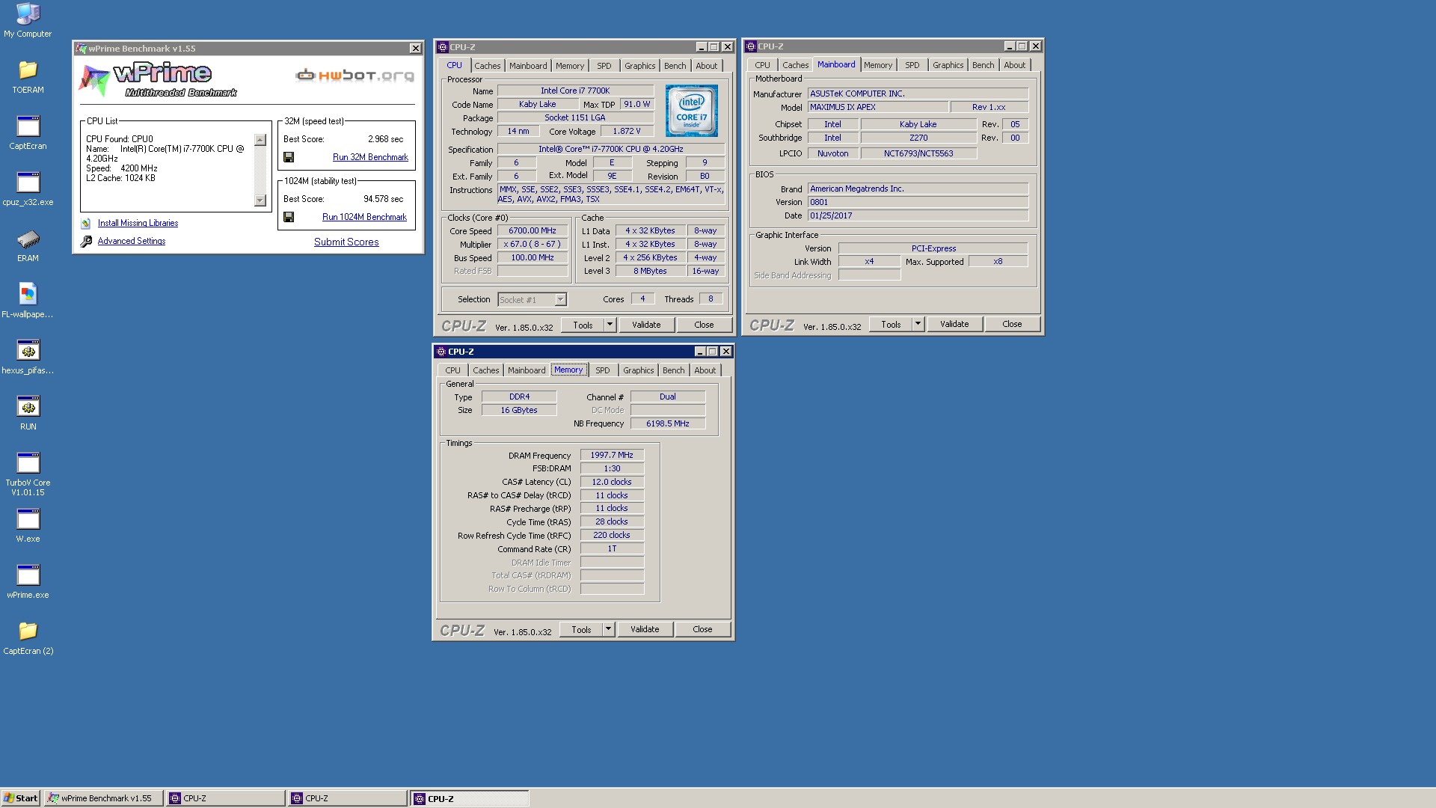The height and width of the screenshot is (808, 1436).
Task: Click the Install Missing Libraries icon
Action: pyautogui.click(x=86, y=223)
